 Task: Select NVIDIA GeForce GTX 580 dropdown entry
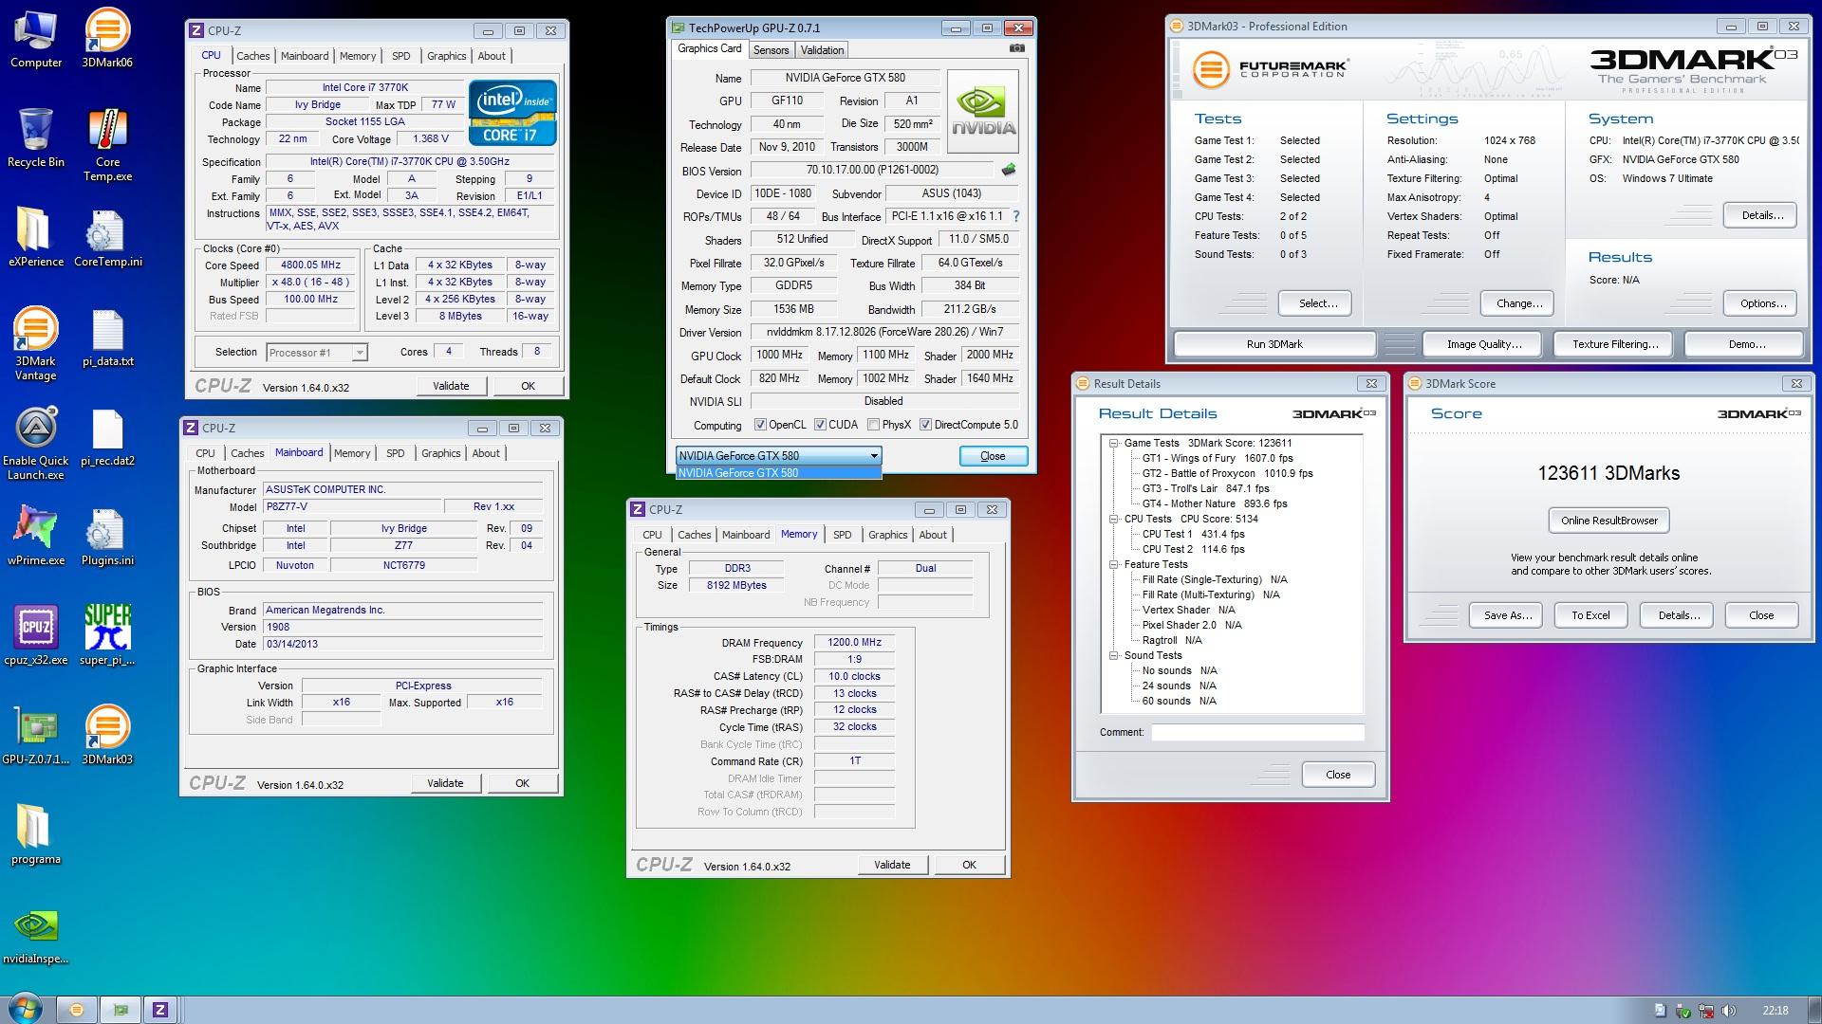[x=778, y=472]
